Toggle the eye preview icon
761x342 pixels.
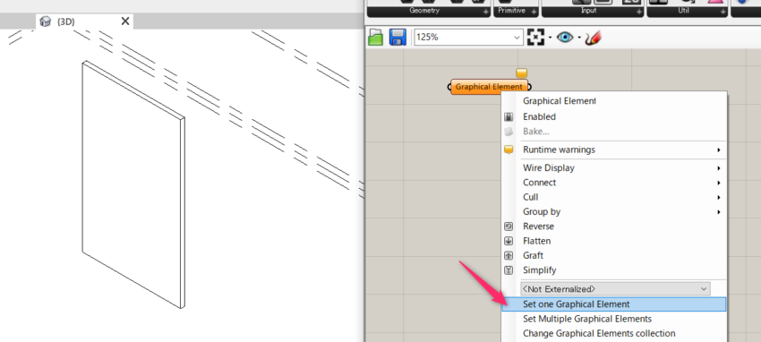pos(565,38)
